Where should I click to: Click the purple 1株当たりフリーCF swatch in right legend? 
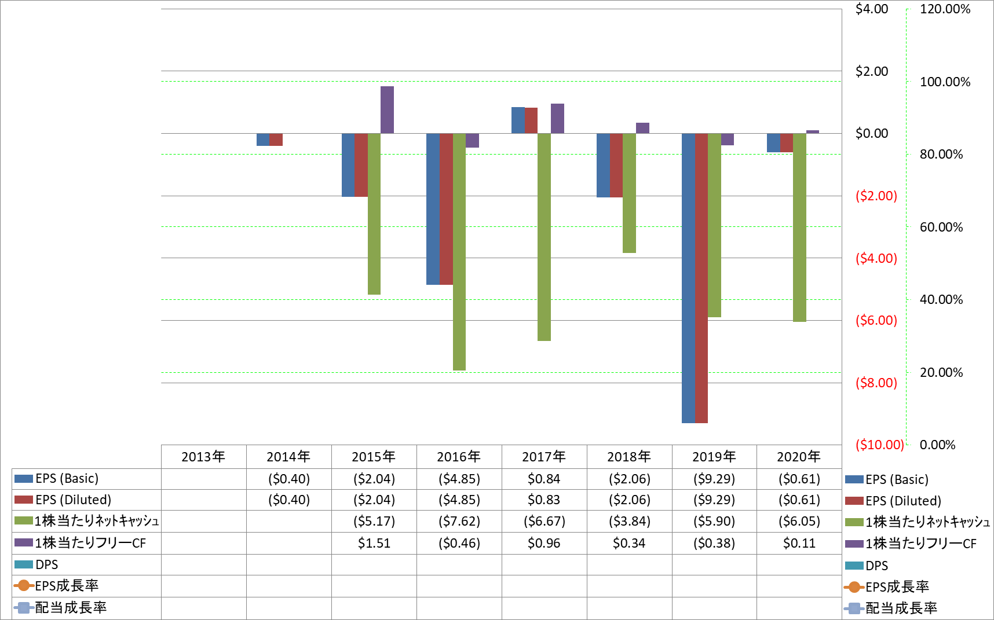pos(854,544)
